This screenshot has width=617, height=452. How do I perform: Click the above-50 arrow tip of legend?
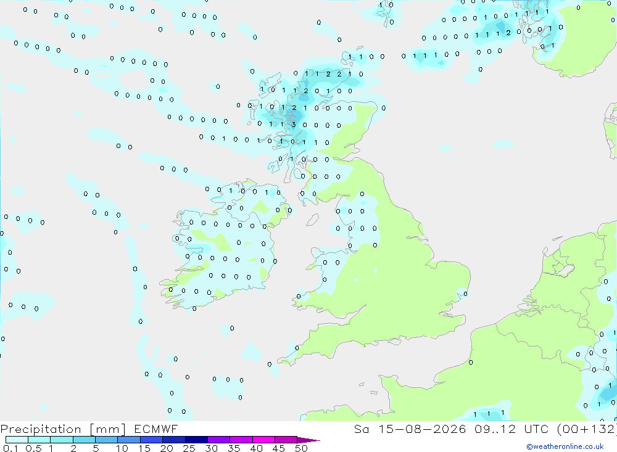pos(308,440)
